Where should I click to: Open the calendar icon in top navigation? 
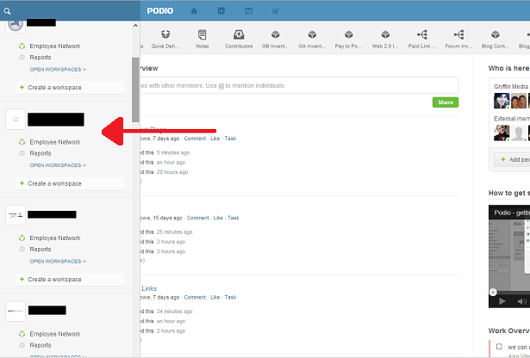pyautogui.click(x=248, y=11)
